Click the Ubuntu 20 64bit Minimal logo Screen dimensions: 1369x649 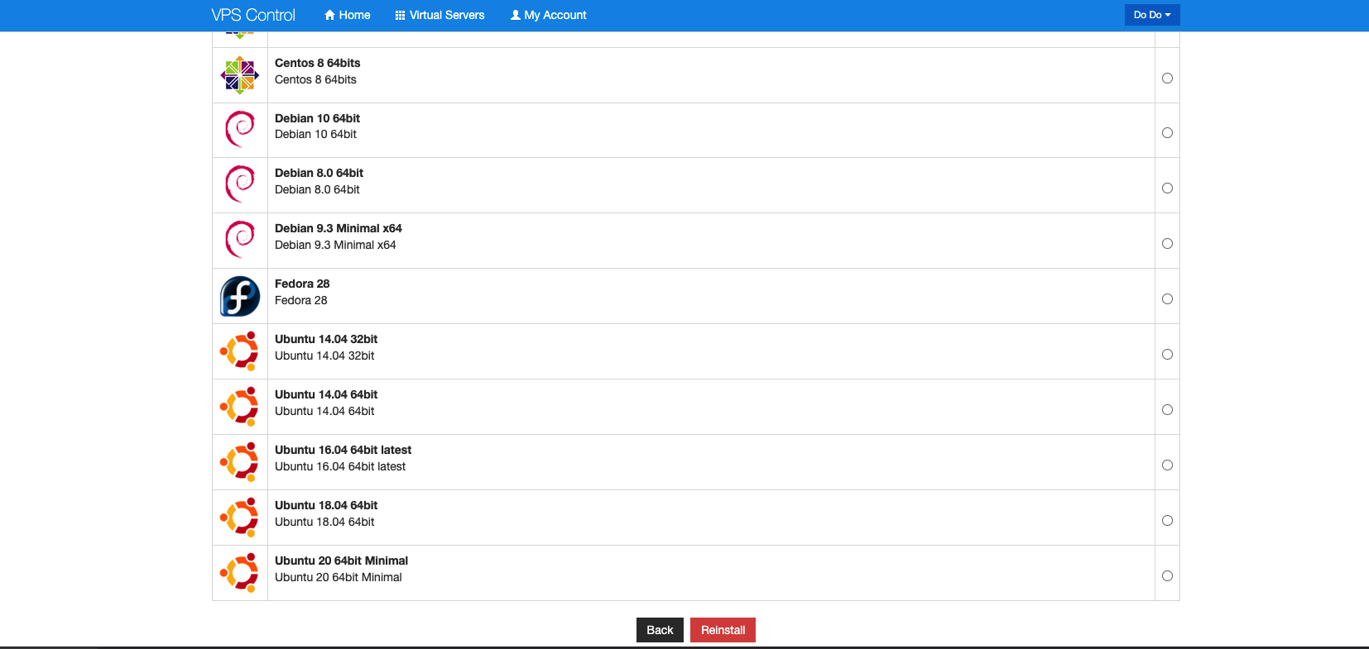click(240, 573)
